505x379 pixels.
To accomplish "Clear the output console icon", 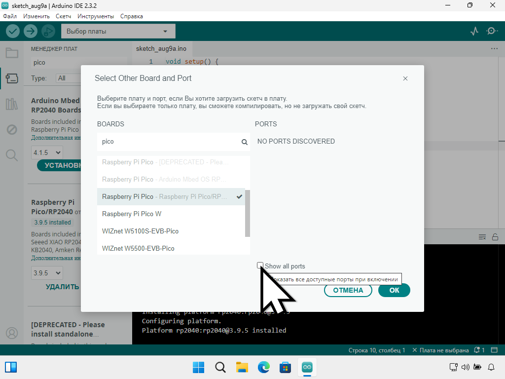I will click(482, 237).
